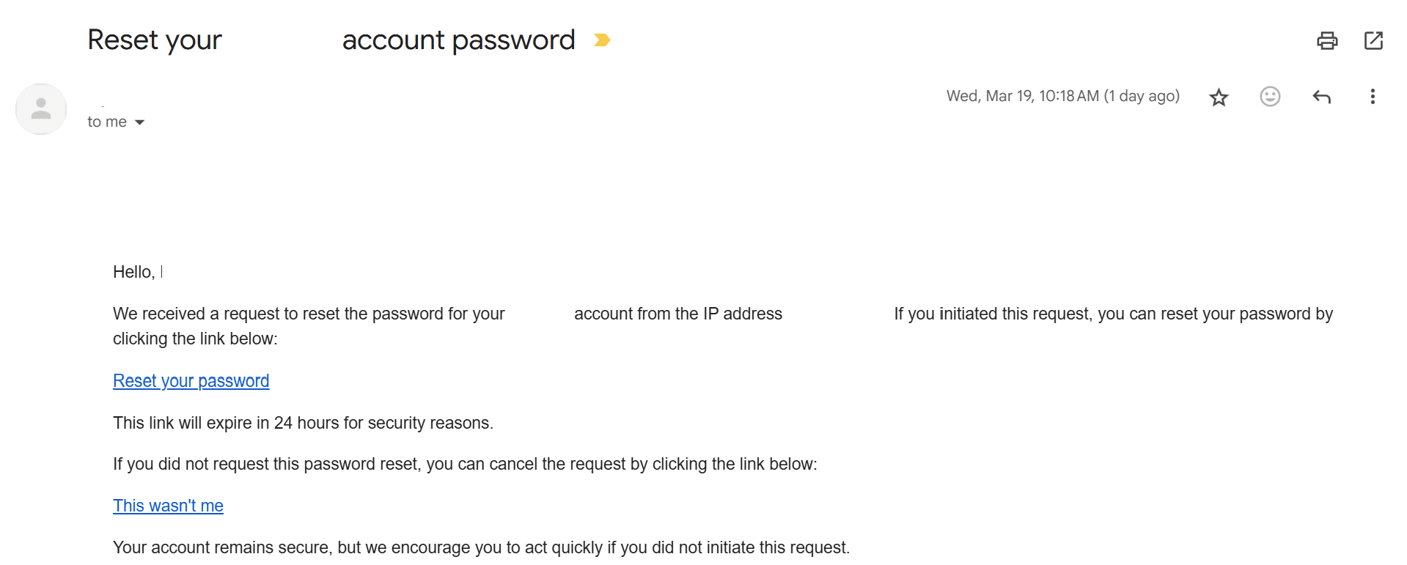Expand the 'to me' recipient details
The image size is (1407, 565).
point(116,122)
